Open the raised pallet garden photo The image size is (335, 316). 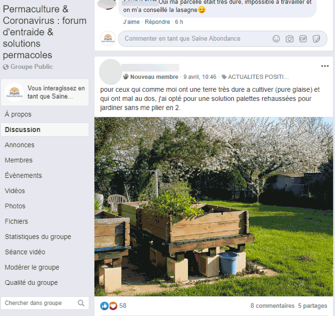[214, 206]
